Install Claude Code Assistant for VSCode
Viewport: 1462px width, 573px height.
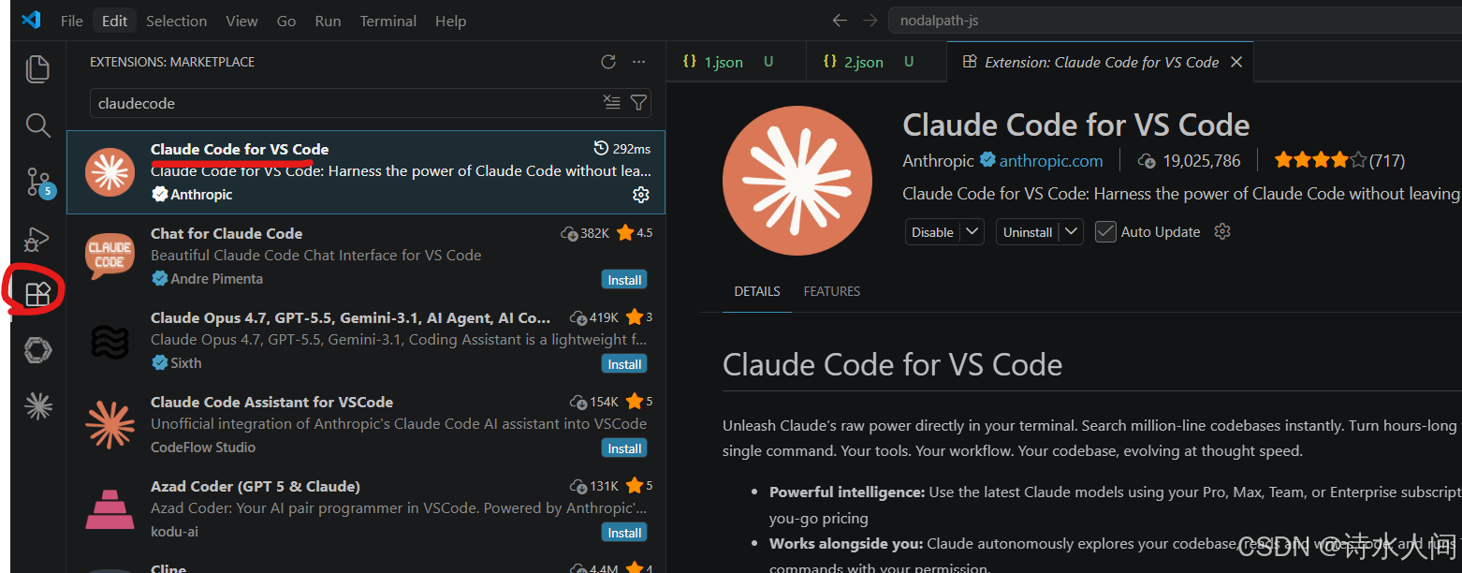click(624, 448)
